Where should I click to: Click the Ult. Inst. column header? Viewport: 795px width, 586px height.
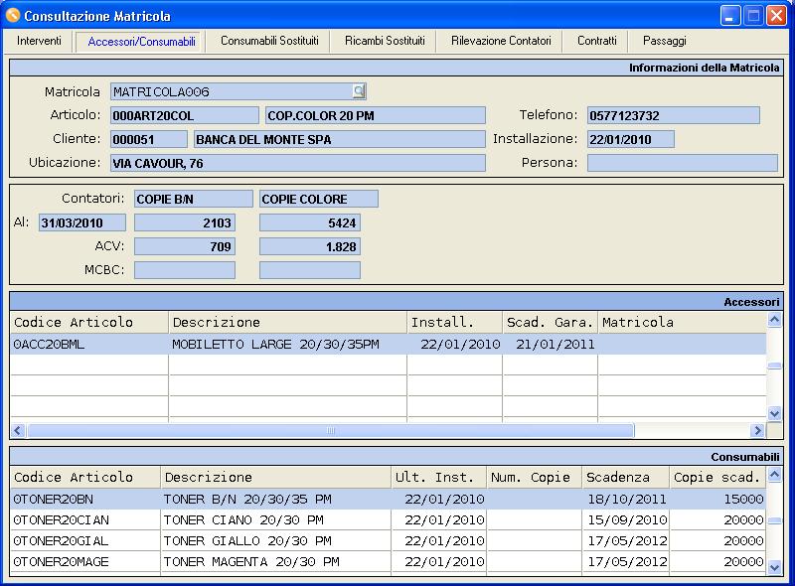coord(439,478)
